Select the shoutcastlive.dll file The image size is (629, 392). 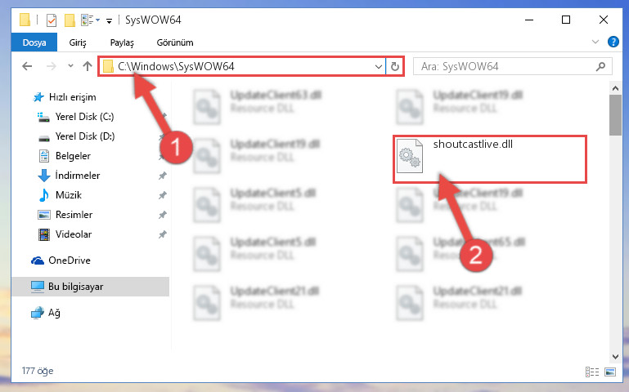coord(490,159)
